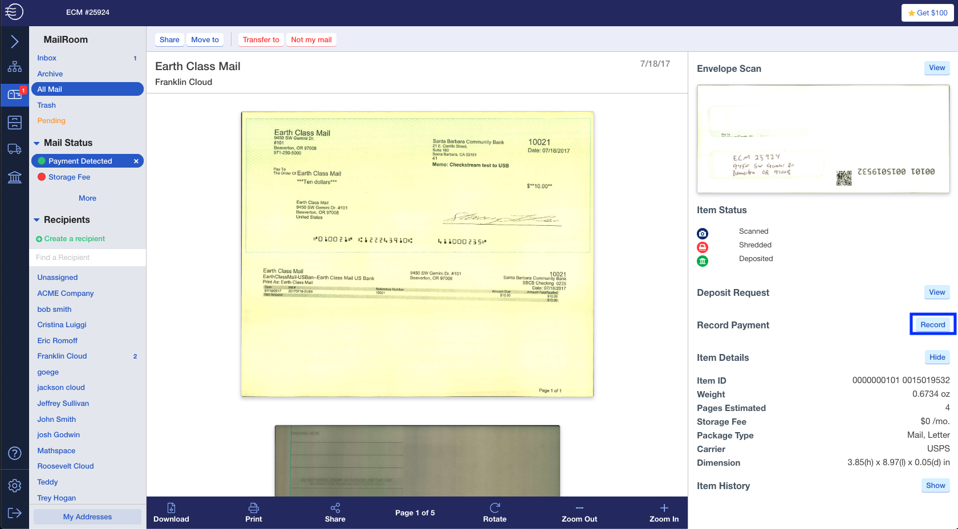958x529 pixels.
Task: Open the shipments truck sidebar icon
Action: point(15,149)
